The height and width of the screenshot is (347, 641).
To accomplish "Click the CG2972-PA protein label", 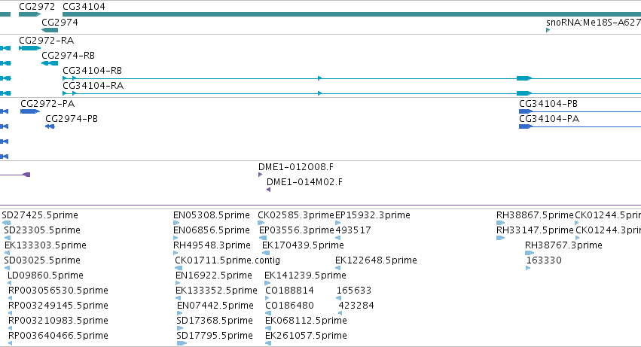I will (47, 104).
